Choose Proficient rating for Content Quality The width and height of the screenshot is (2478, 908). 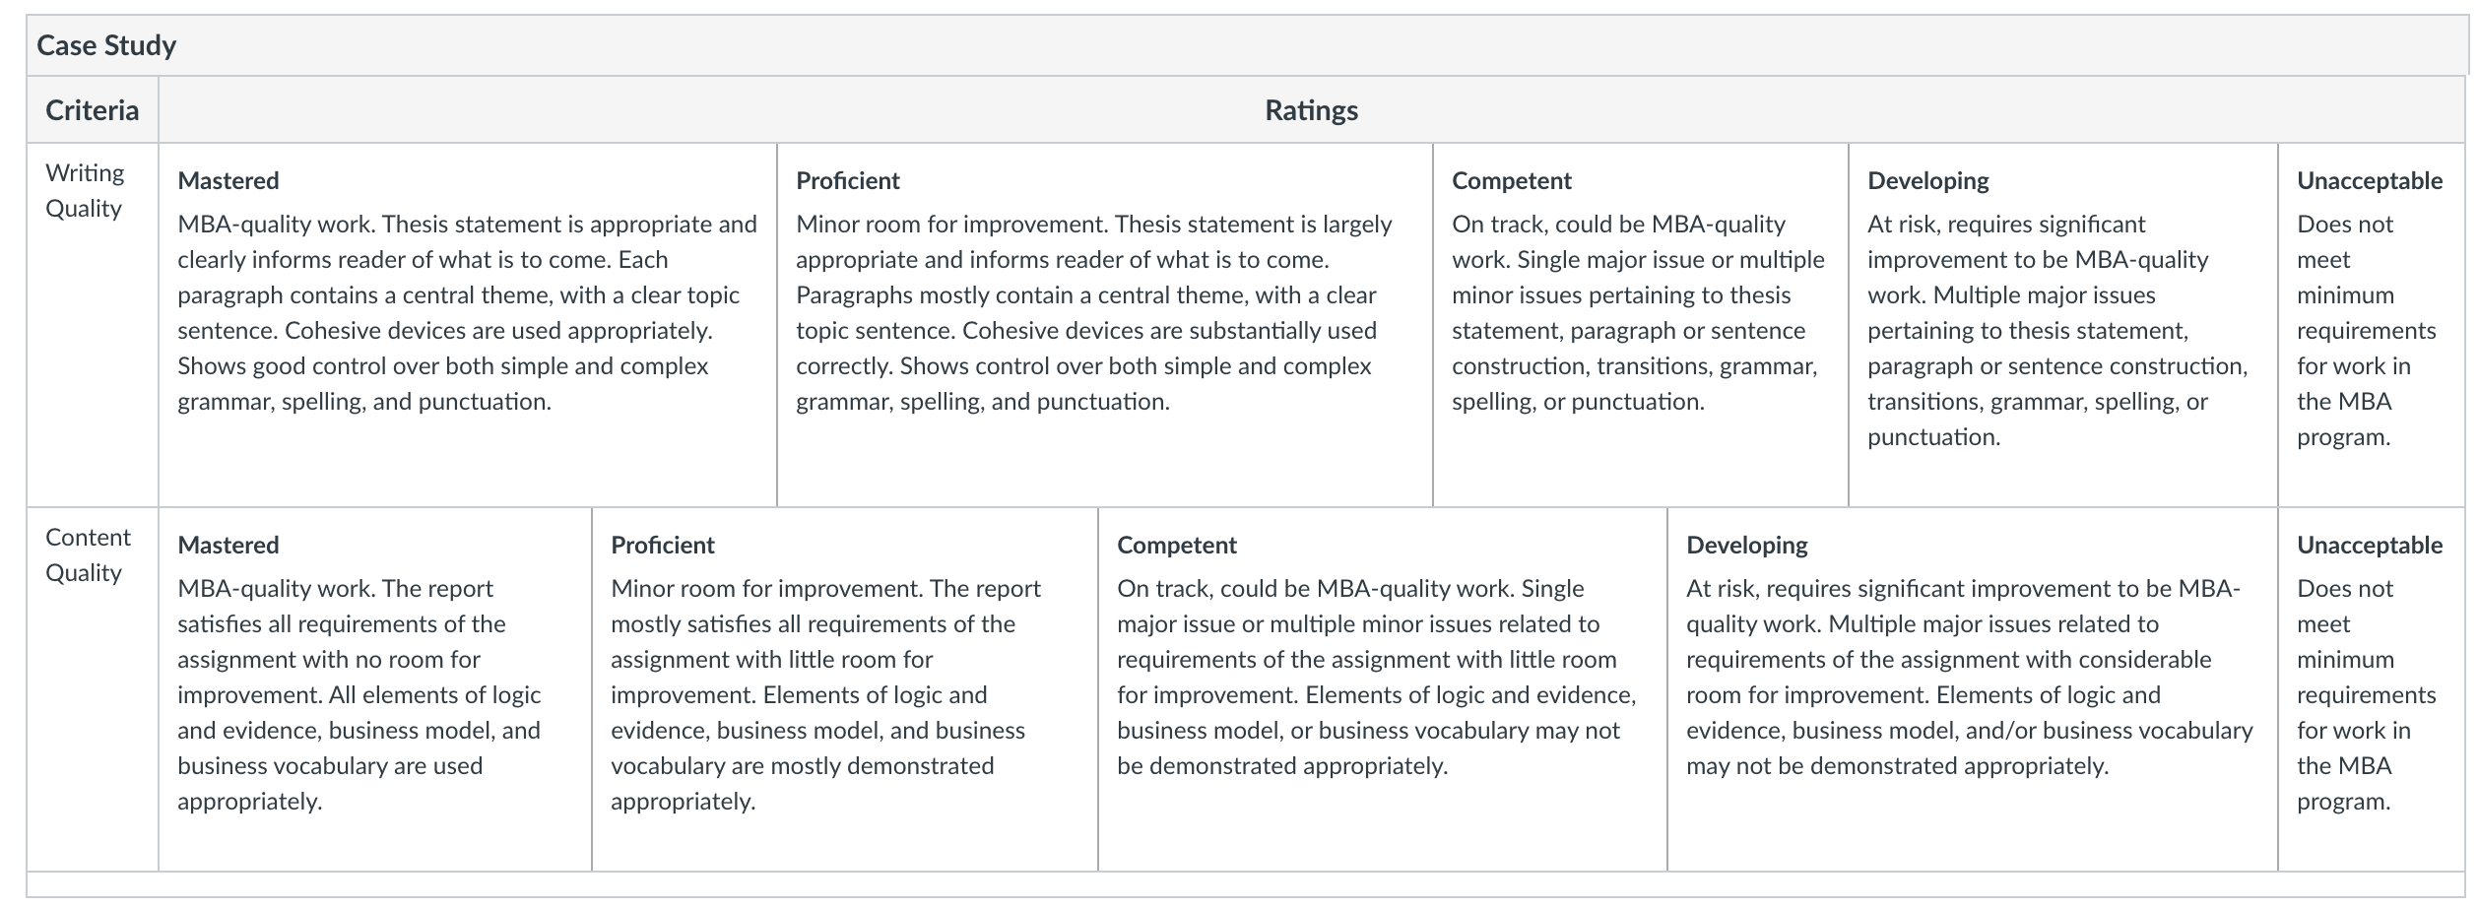(845, 689)
